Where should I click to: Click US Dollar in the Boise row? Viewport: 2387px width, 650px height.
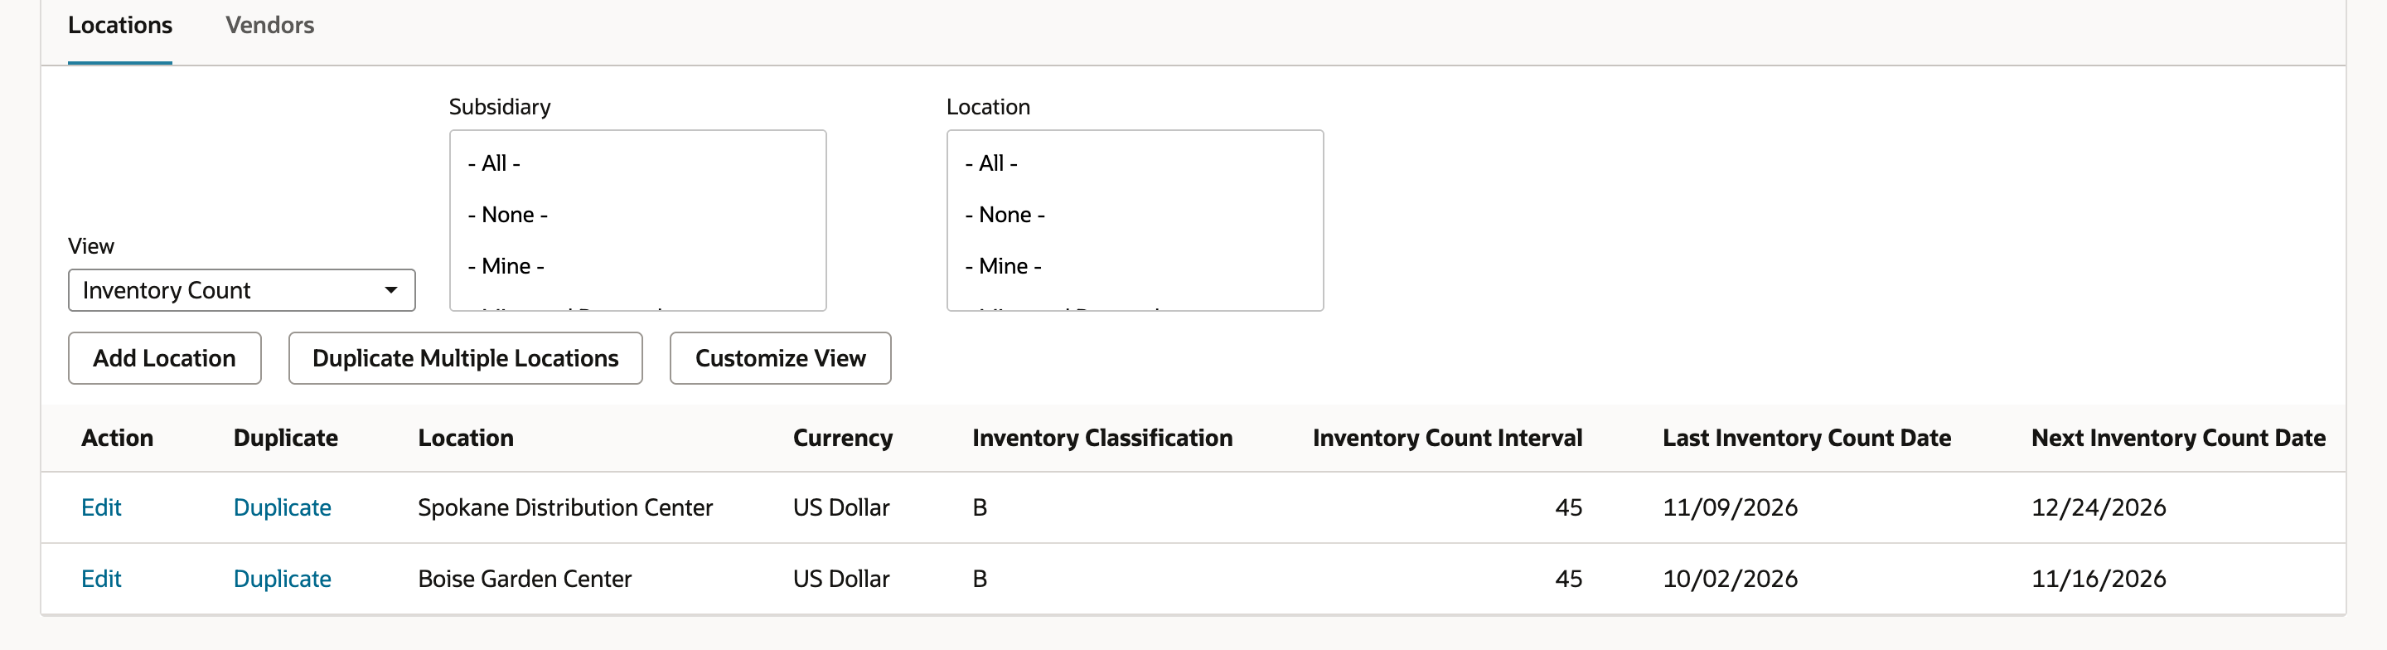[841, 579]
